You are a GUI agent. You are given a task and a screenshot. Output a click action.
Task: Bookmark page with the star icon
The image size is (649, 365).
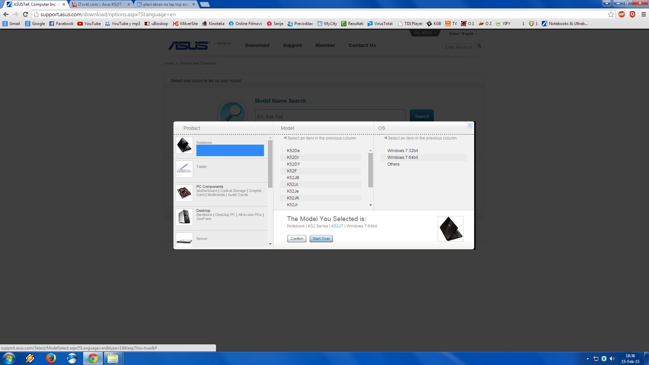[611, 14]
